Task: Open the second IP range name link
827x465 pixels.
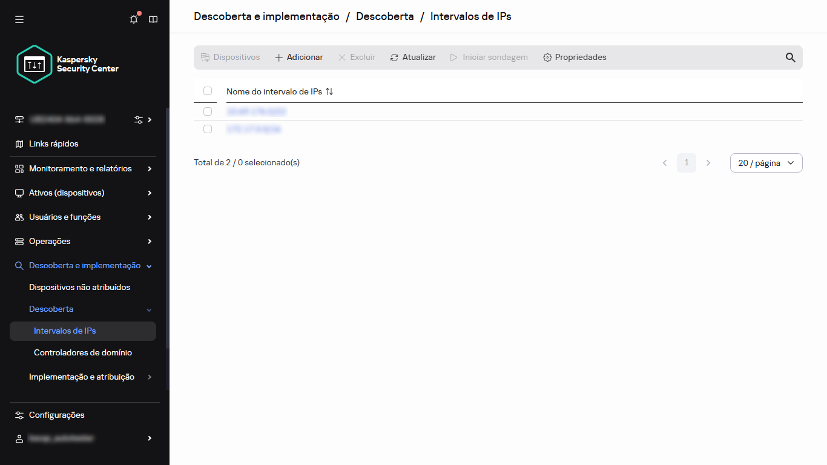Action: coord(254,130)
